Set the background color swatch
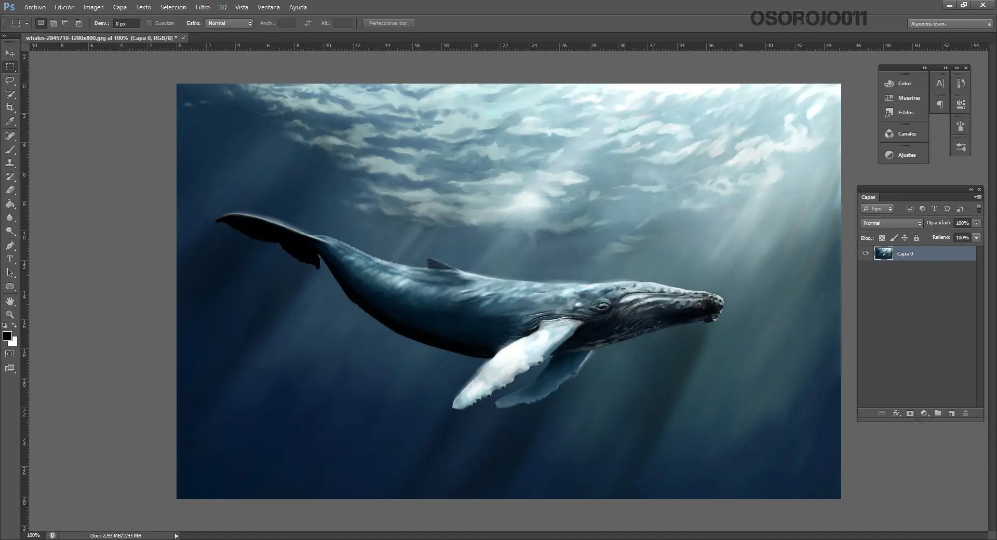Screen dimensions: 997x540 14,342
